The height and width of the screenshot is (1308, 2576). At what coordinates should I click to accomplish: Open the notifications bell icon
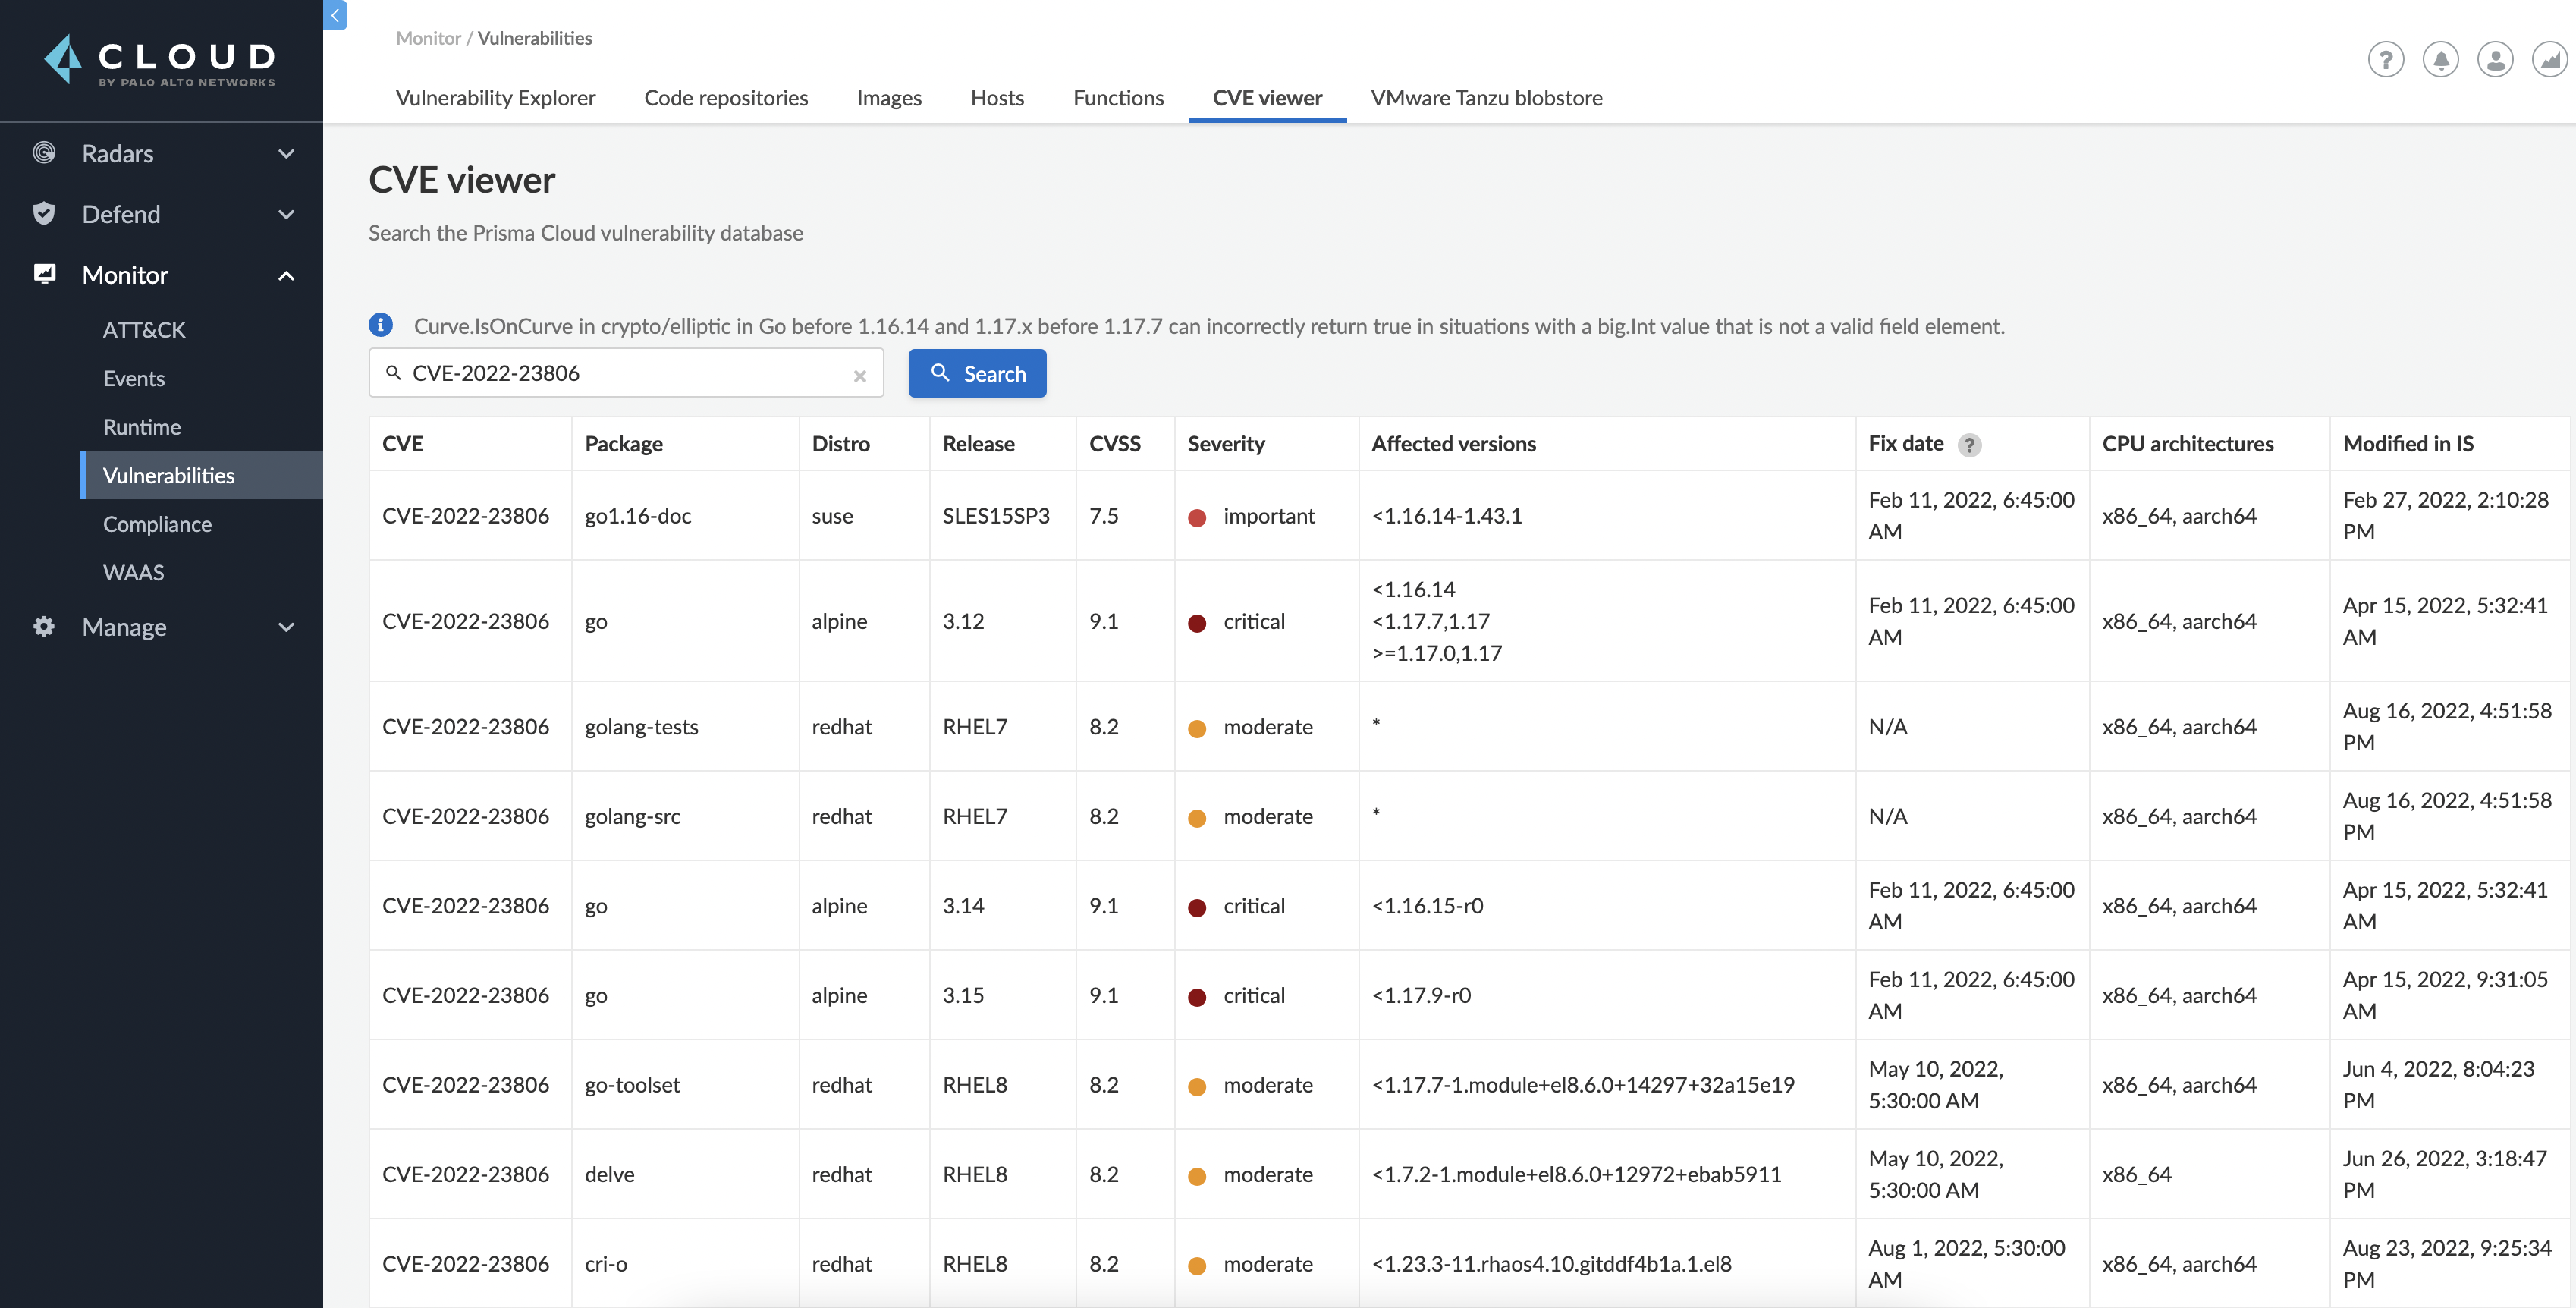click(2441, 60)
